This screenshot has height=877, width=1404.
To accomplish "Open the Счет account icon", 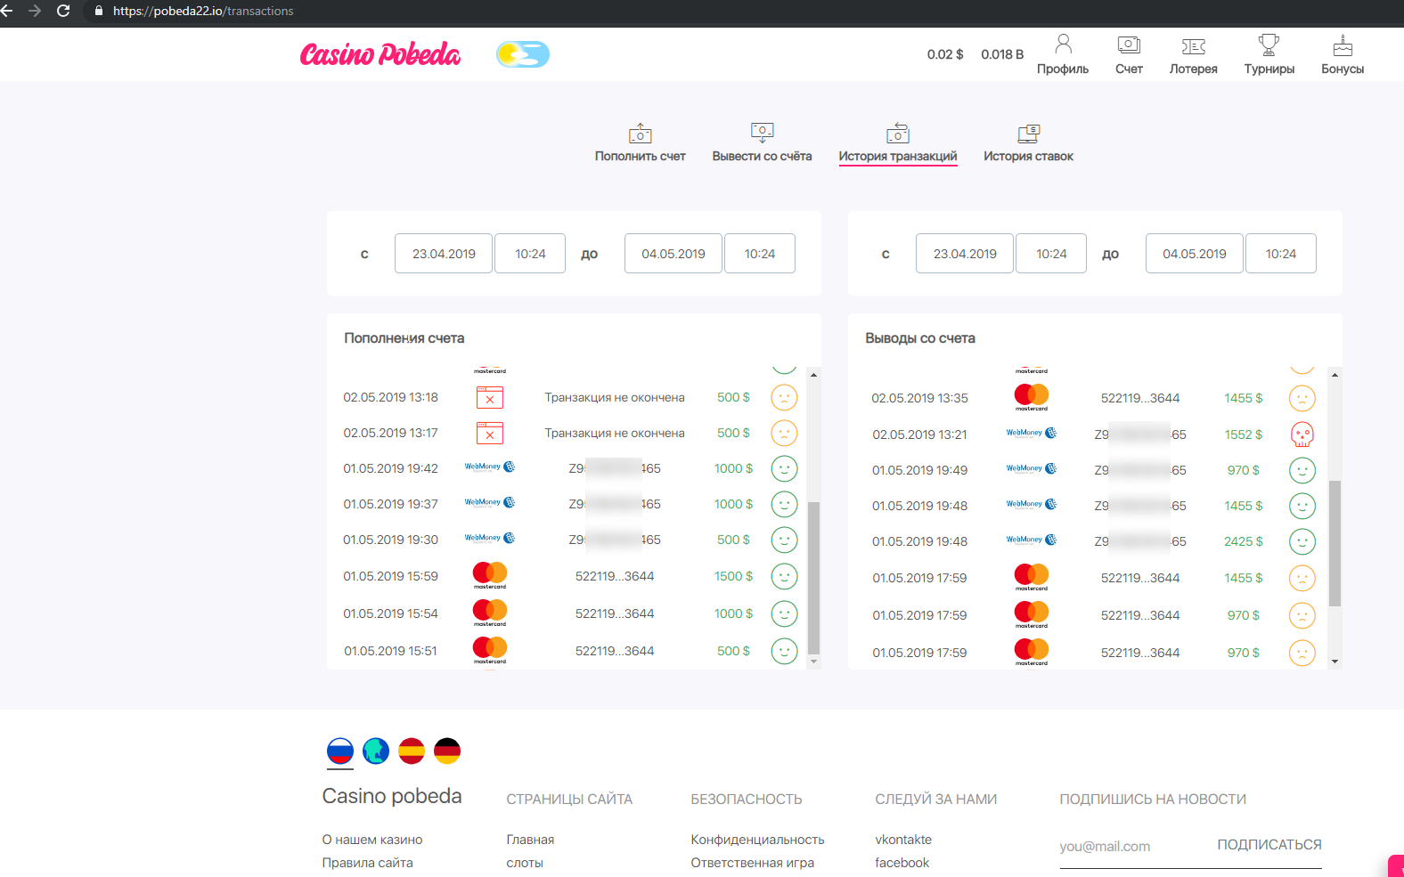I will pyautogui.click(x=1129, y=45).
